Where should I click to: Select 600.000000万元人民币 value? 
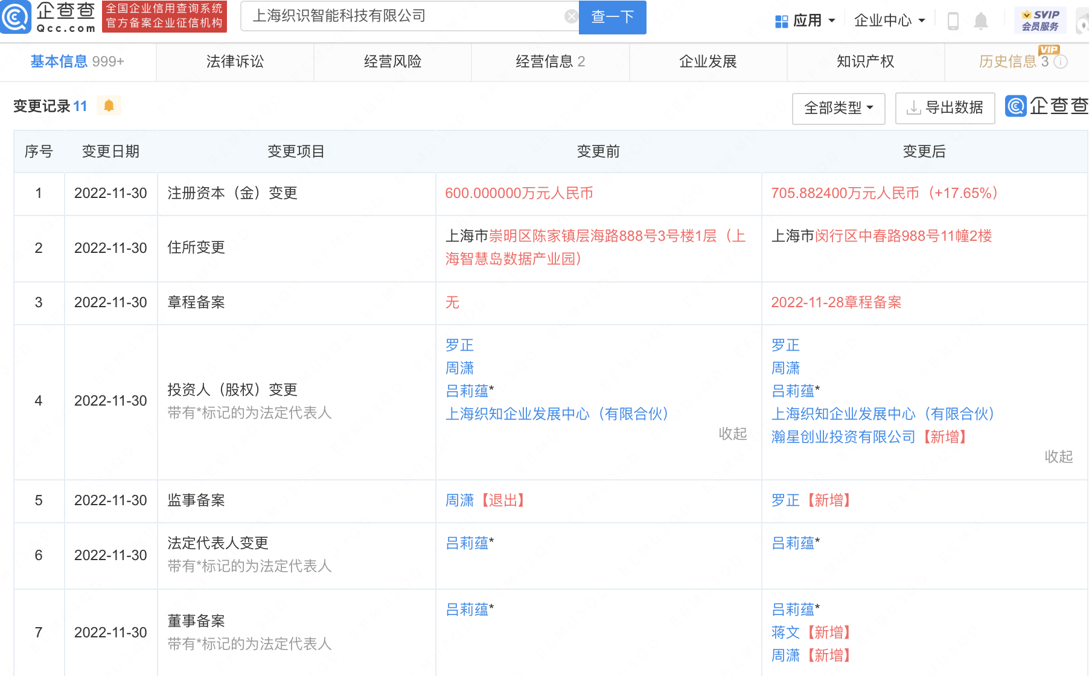[x=519, y=193]
